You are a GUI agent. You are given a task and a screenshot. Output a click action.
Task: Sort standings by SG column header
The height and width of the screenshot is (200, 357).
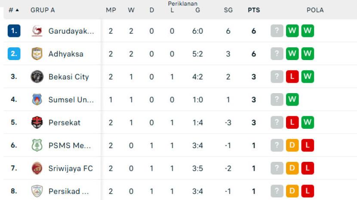(228, 10)
